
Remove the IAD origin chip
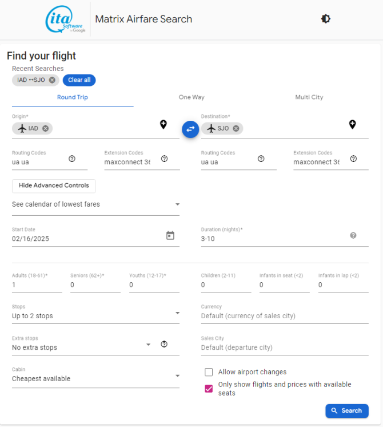(x=45, y=128)
